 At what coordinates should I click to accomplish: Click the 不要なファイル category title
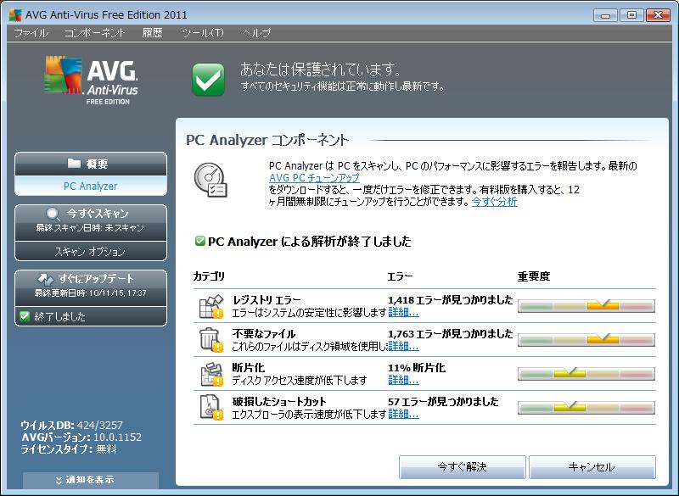pyautogui.click(x=264, y=333)
